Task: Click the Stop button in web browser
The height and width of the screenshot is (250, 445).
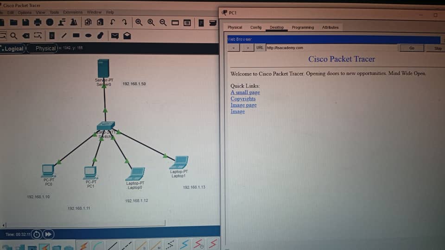Action: pos(437,49)
